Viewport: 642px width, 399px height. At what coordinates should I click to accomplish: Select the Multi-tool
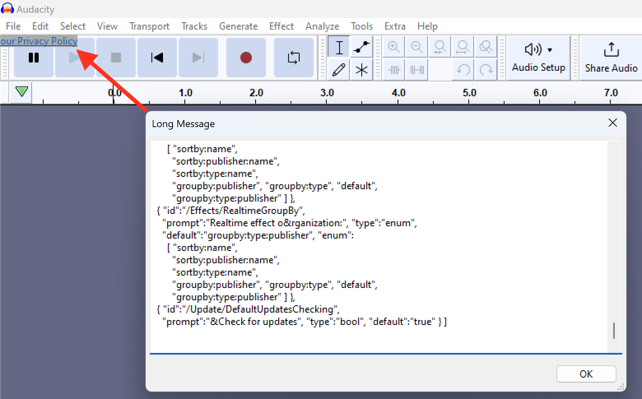point(361,70)
